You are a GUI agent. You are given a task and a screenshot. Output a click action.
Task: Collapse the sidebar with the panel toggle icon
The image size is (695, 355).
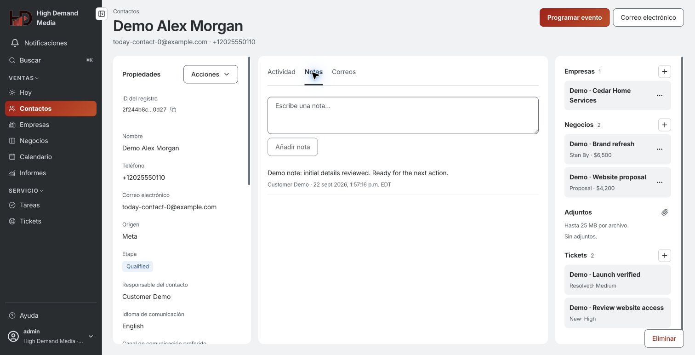(102, 14)
